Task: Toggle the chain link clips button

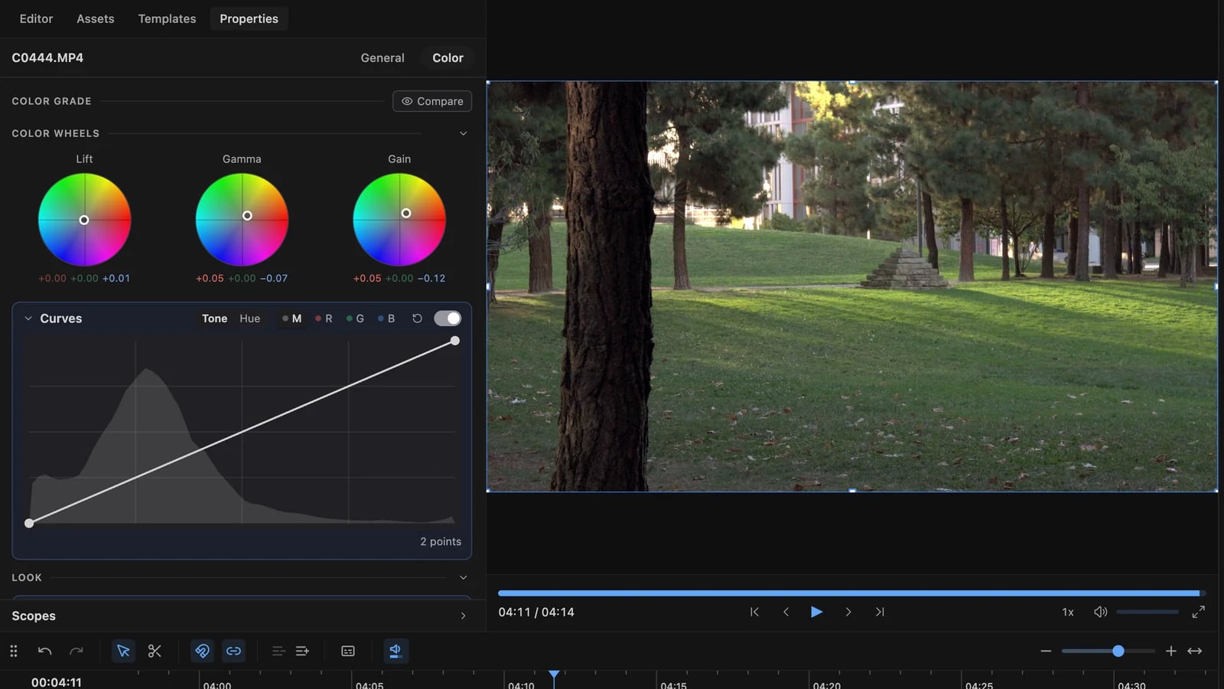Action: pos(233,651)
